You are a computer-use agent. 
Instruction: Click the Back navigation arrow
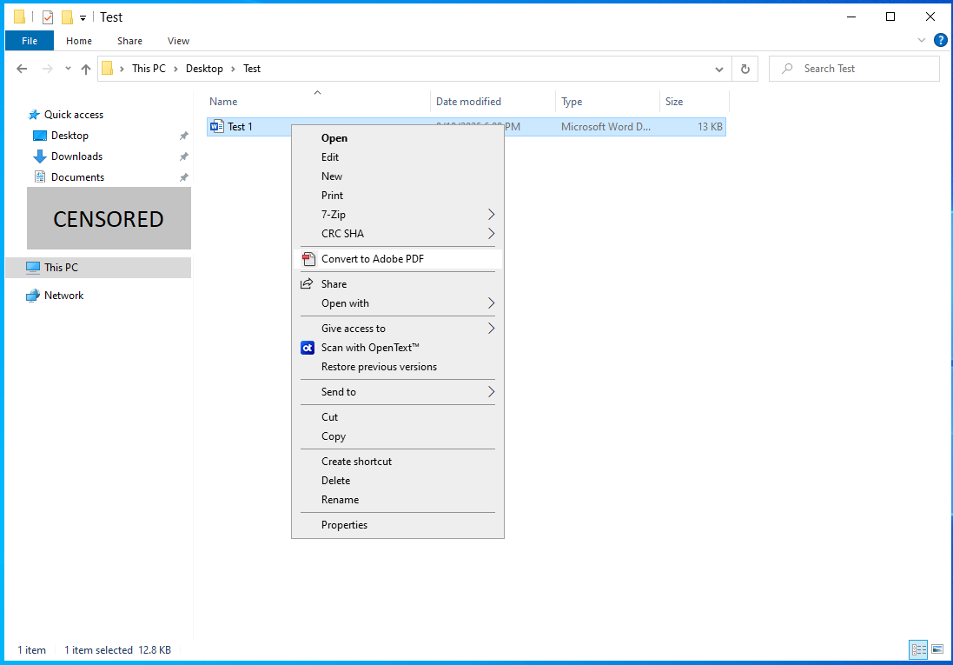click(22, 69)
